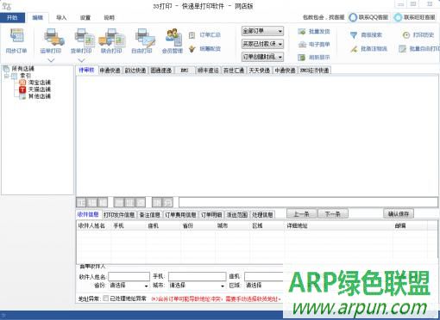Viewport: 440px width, 320px height.
Task: Open the 设置 ribbon tab
Action: tap(85, 18)
